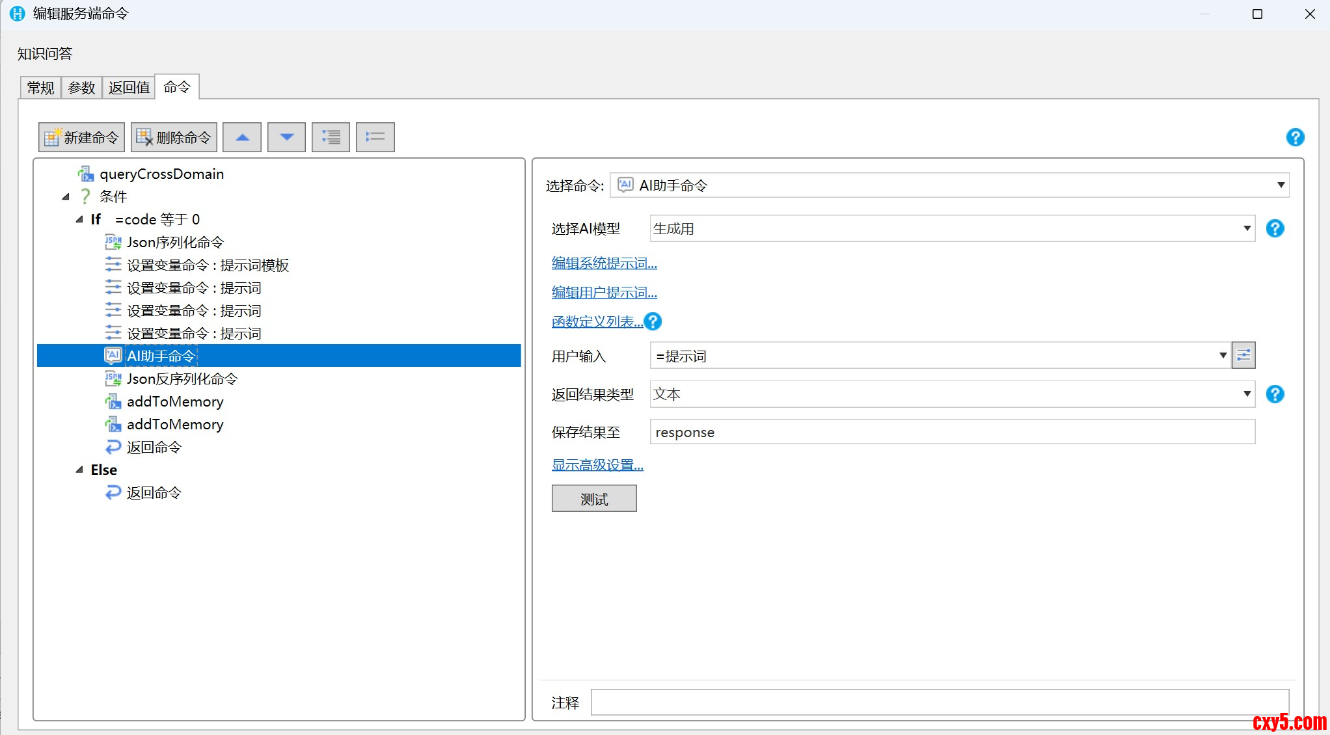
Task: Click help icon for return result type
Action: [x=1275, y=394]
